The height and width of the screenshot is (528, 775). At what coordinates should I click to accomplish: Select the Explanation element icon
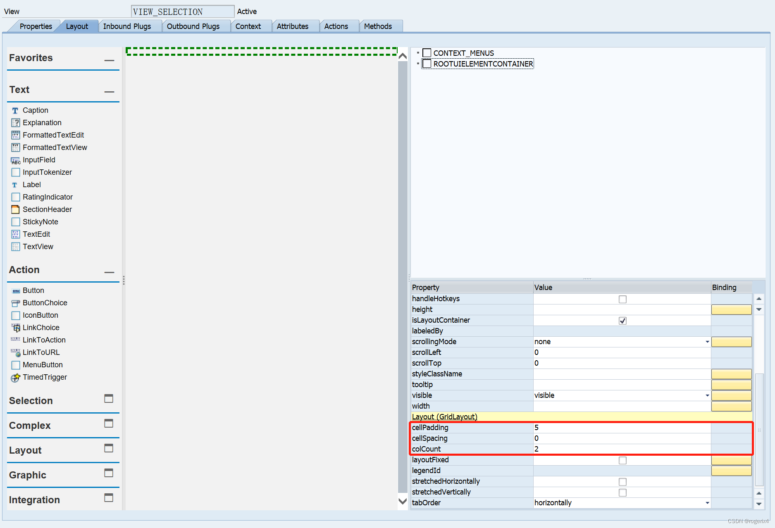pyautogui.click(x=15, y=123)
